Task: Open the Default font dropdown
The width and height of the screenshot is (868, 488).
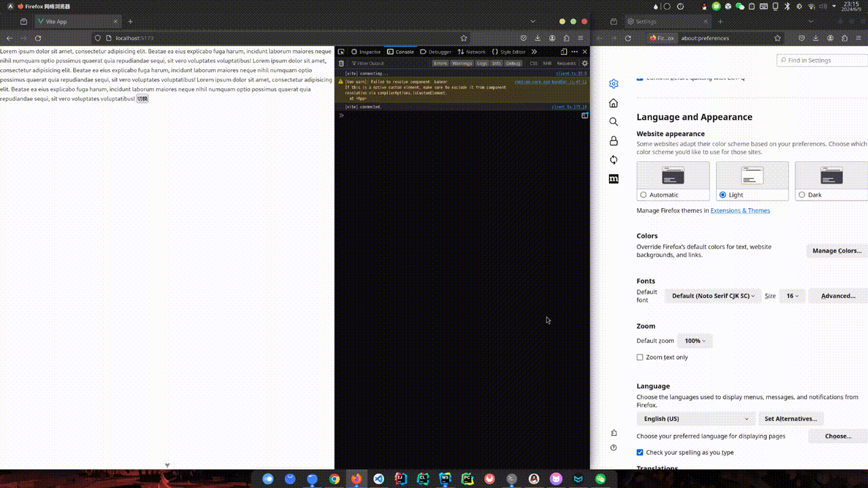Action: [712, 296]
